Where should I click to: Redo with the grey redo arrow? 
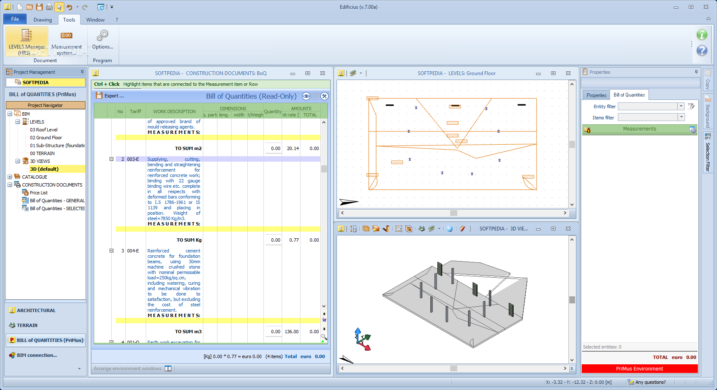click(x=85, y=7)
